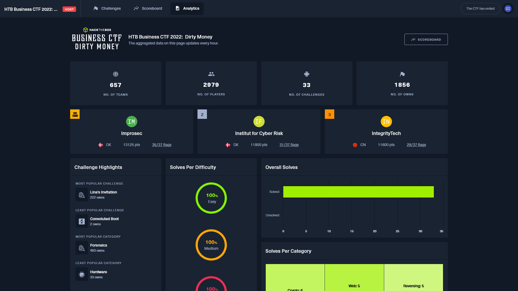Click the HOST badge near the event title
Viewport: 518px width, 291px height.
(x=69, y=9)
